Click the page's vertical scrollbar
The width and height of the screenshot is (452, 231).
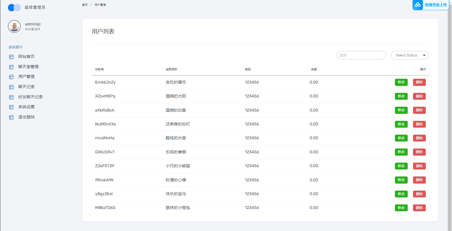tap(449, 113)
